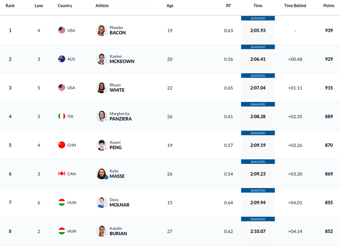340x246 pixels.
Task: Click Katalin Burian's avatar photo
Action: [101, 231]
